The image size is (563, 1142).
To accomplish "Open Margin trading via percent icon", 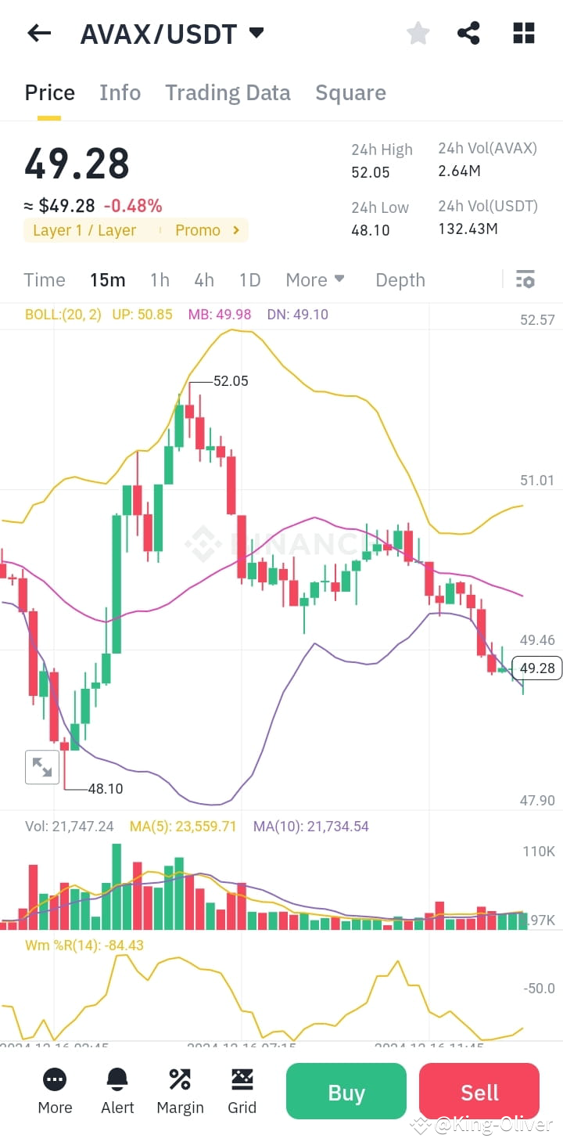I will pyautogui.click(x=180, y=1092).
